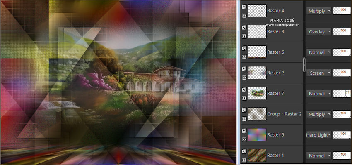Click the layer type icon of Raster 6

[x=244, y=48]
